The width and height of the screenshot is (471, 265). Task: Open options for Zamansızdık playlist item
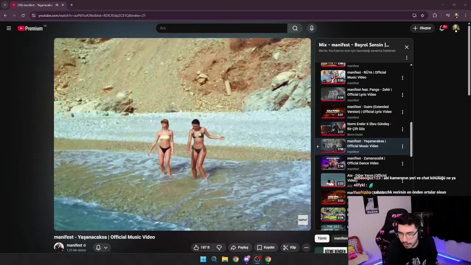tap(402, 163)
